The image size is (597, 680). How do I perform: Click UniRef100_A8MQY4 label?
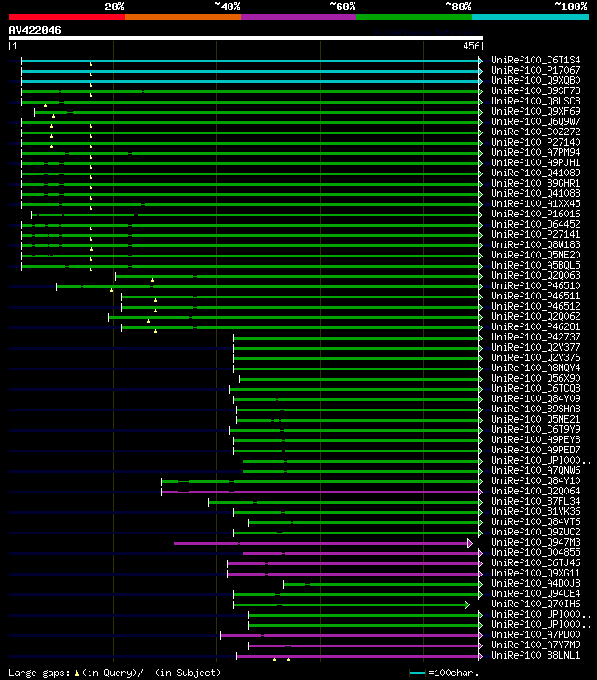click(x=535, y=368)
